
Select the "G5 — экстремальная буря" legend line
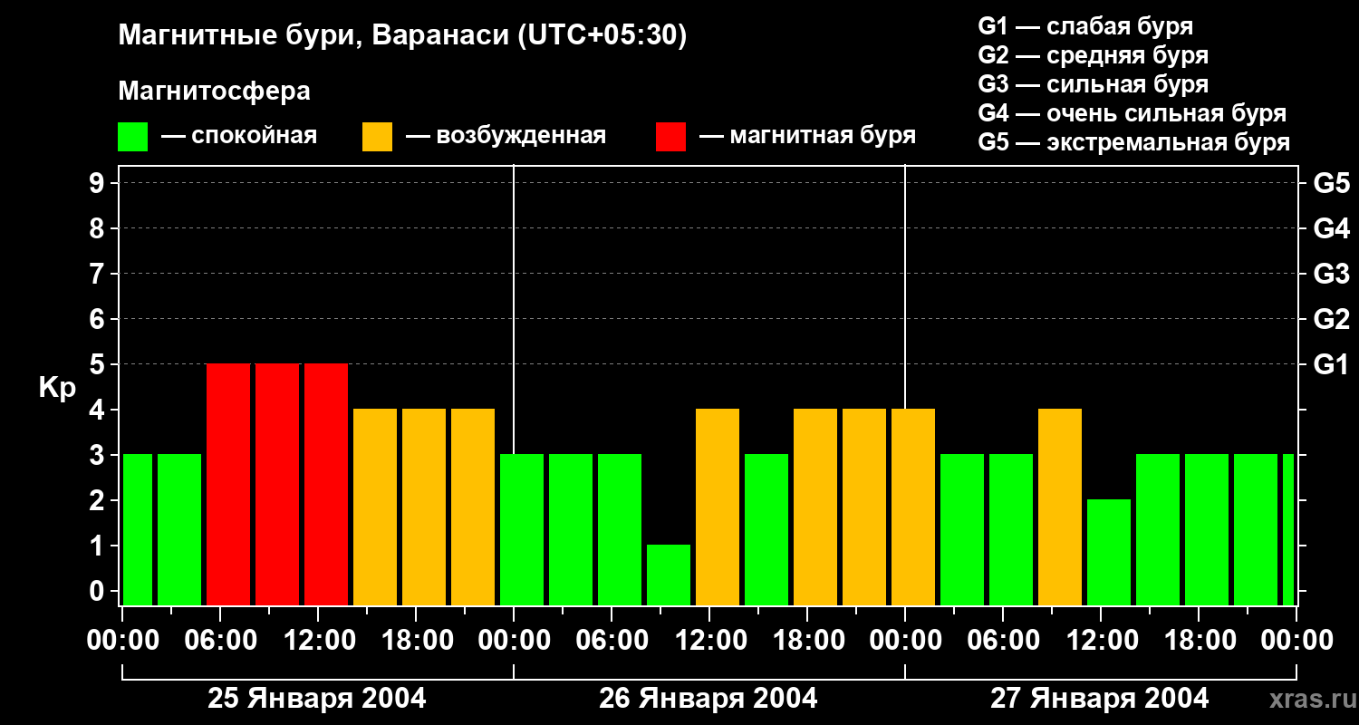(x=1133, y=142)
